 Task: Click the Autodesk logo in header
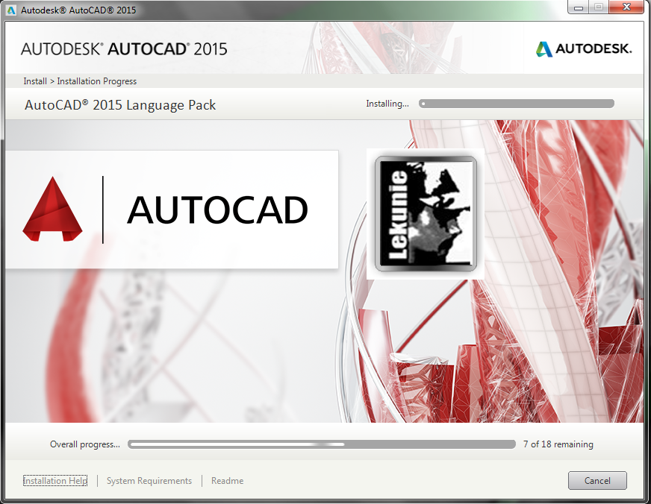(584, 49)
